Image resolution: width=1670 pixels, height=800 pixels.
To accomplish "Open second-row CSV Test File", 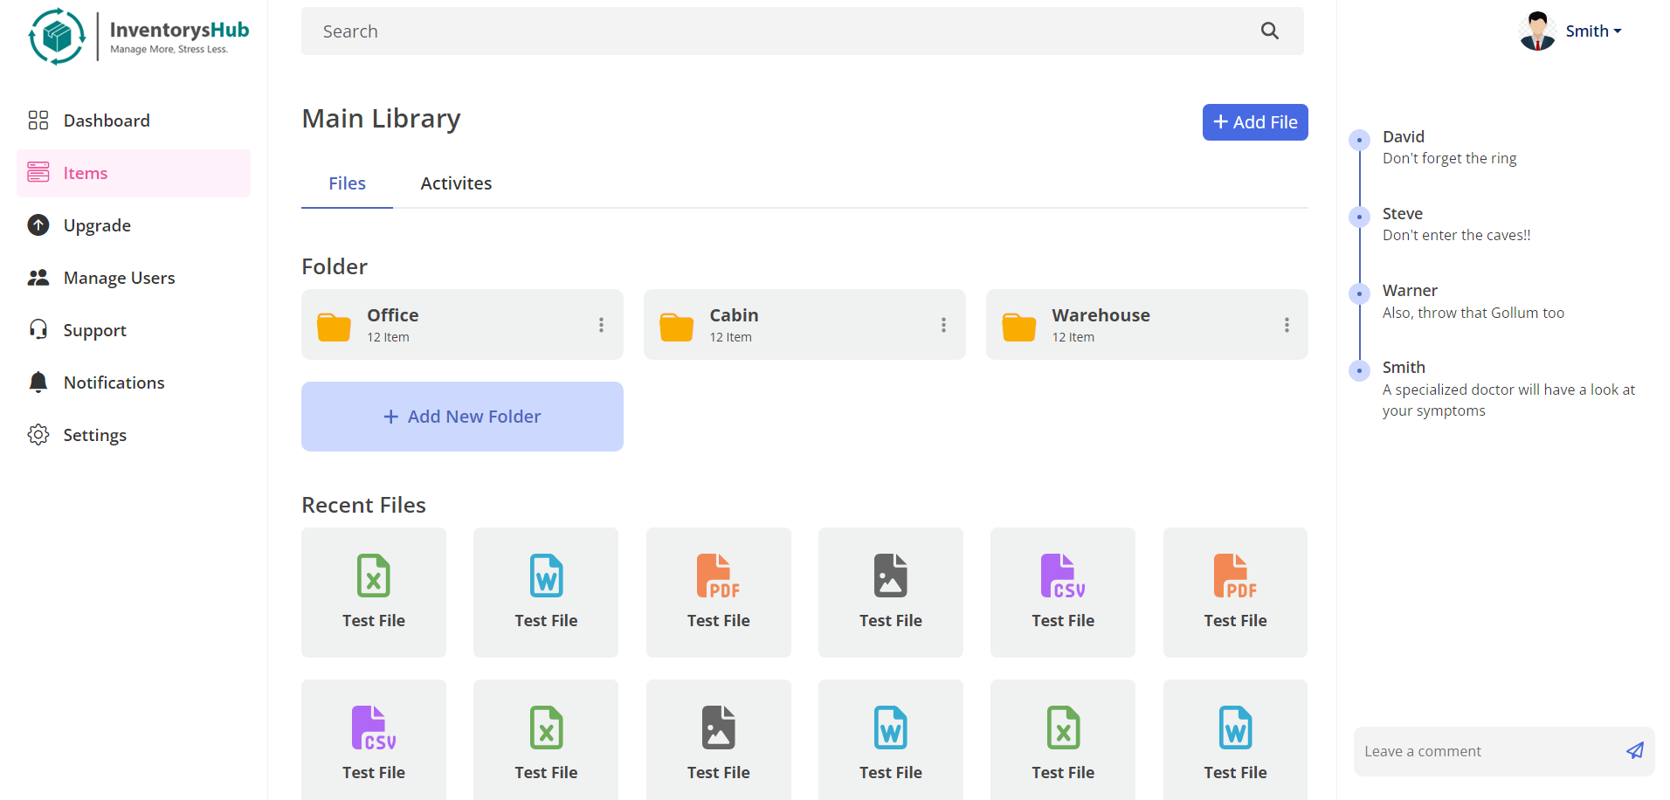I will [x=374, y=740].
